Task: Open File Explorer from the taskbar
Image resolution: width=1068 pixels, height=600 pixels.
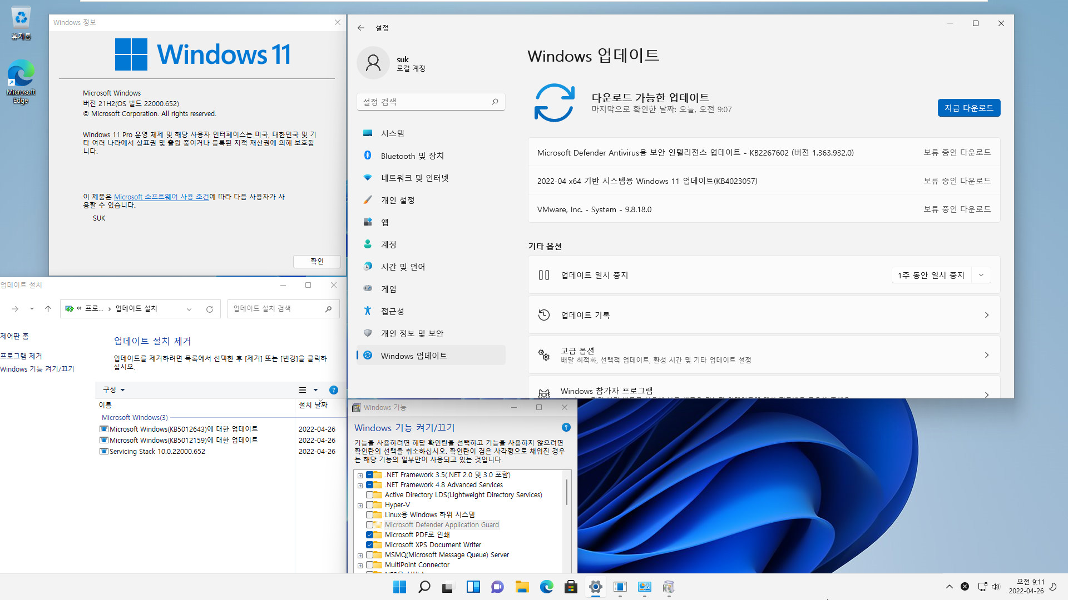Action: point(522,587)
